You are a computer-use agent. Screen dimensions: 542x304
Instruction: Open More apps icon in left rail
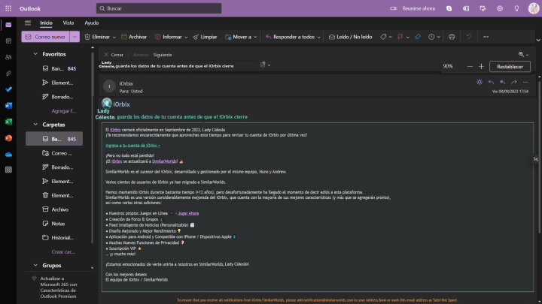click(x=8, y=170)
